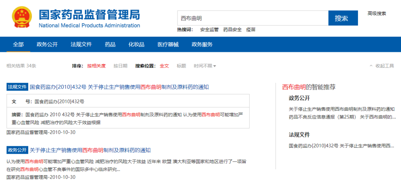This screenshot has width=401, height=187.
Task: Click 政务公开 tag on second result
Action: 17,150
